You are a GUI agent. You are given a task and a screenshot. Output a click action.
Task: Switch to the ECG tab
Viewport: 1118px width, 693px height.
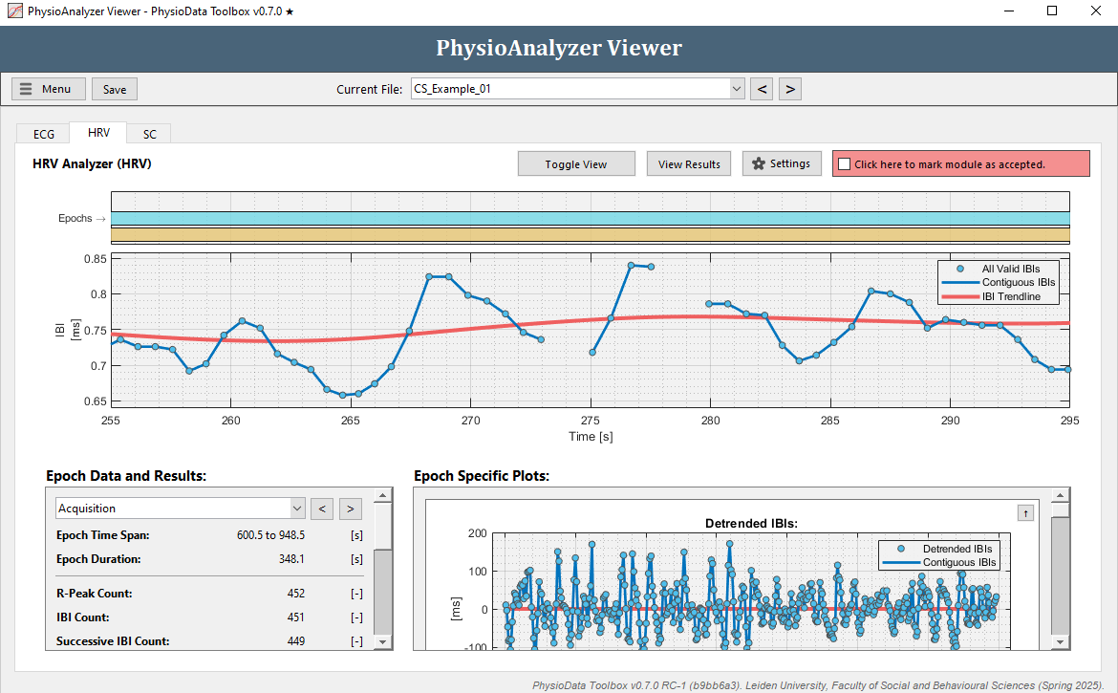click(42, 134)
